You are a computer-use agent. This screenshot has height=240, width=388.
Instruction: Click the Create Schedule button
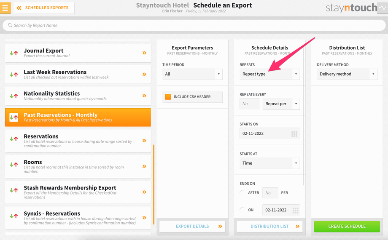pos(347,226)
